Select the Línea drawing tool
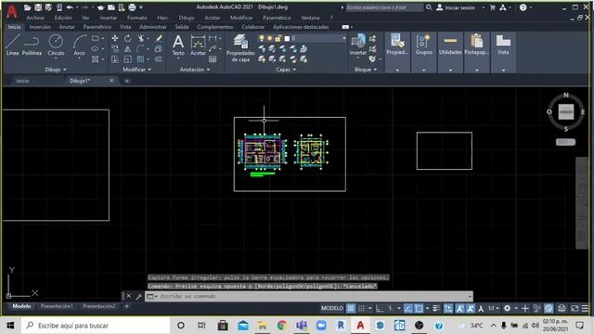Image resolution: width=594 pixels, height=334 pixels. 12,45
